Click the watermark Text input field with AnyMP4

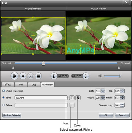(41, 98)
